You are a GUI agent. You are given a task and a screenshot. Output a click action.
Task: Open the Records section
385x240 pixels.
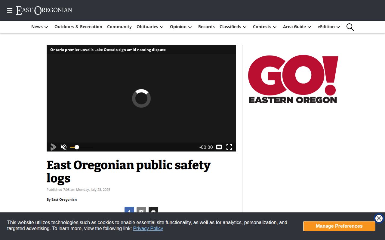coord(206,27)
